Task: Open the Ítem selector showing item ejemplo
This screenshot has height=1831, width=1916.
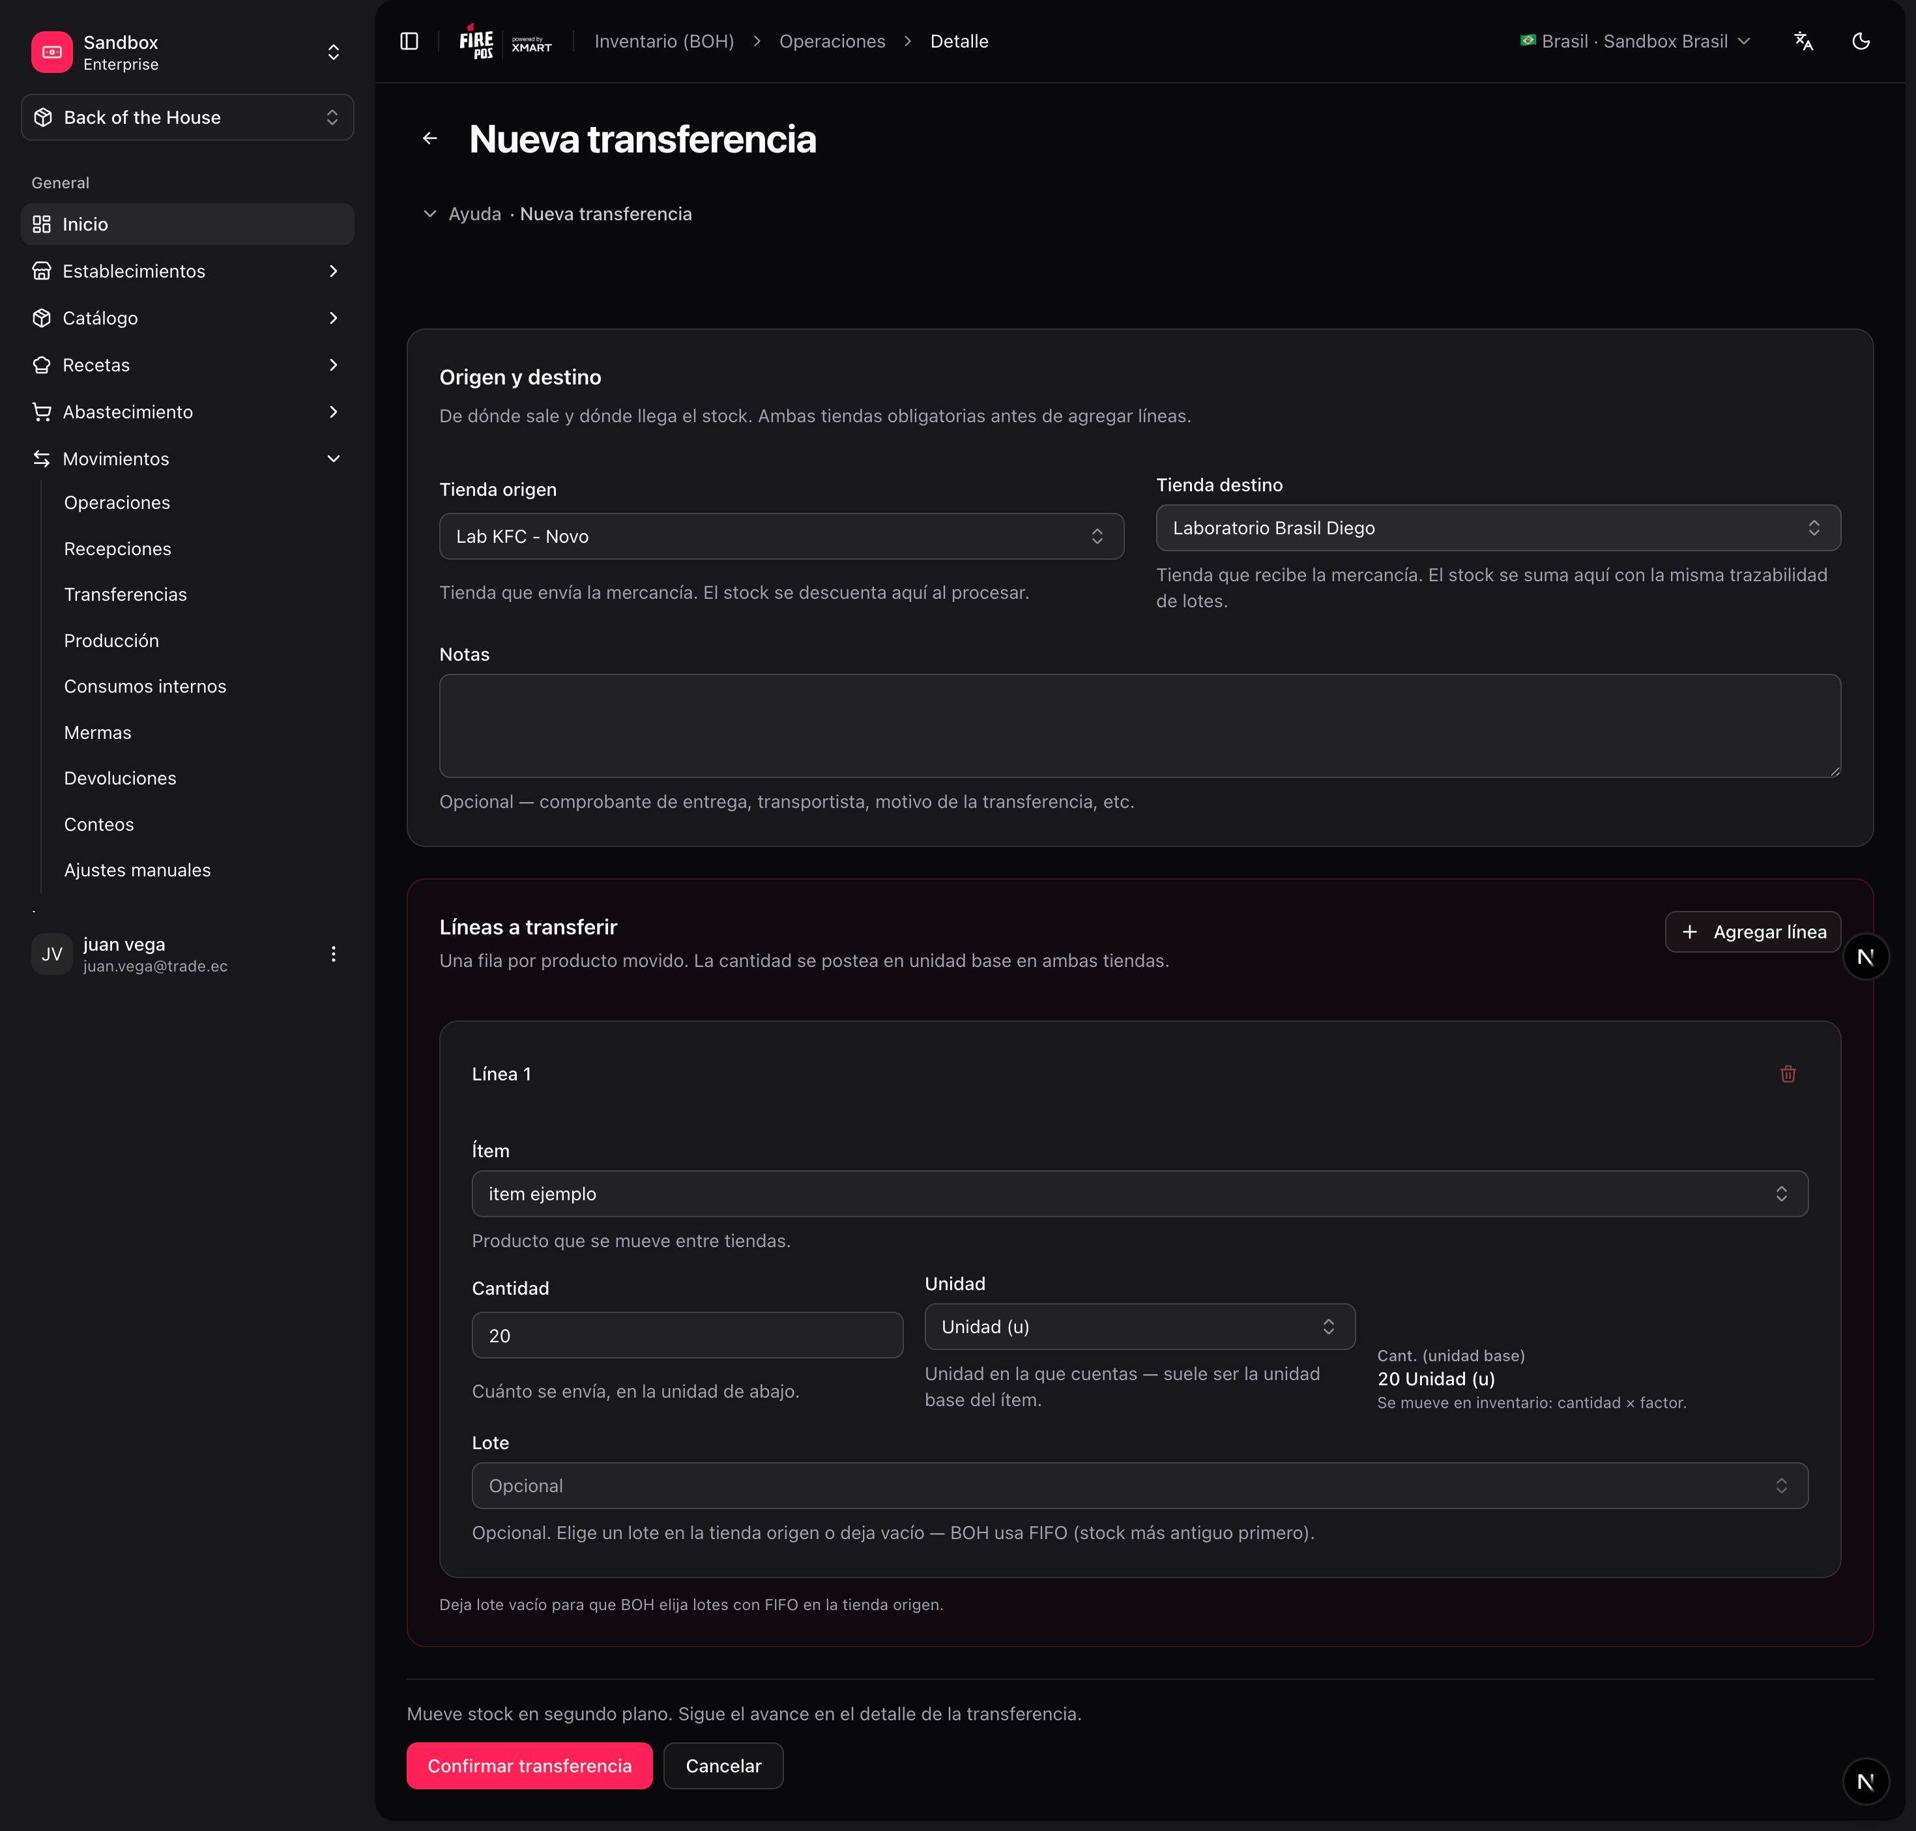Action: (1139, 1194)
